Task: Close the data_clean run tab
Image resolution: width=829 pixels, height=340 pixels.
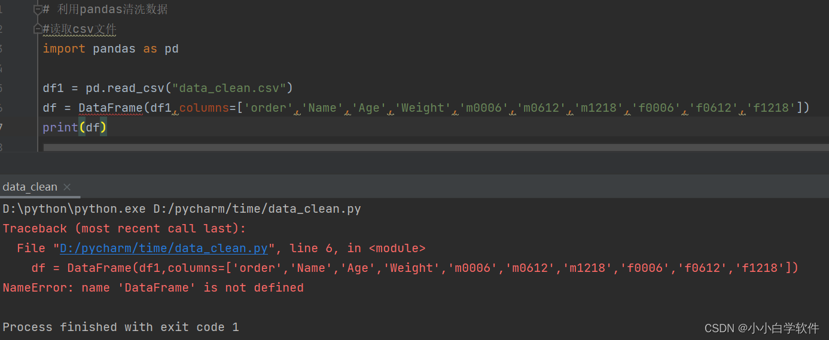Action: pyautogui.click(x=67, y=187)
